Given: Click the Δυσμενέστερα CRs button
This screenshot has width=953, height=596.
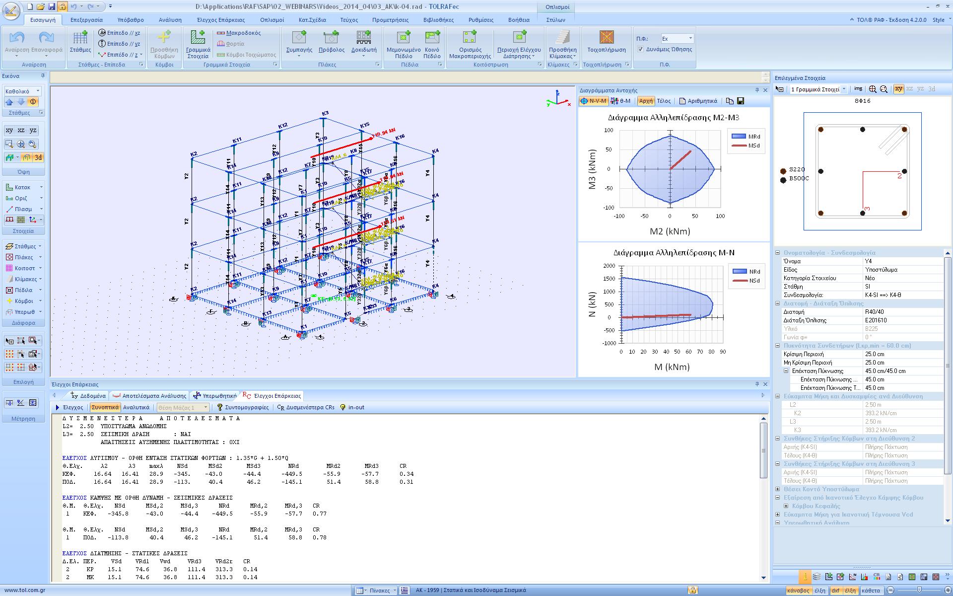Looking at the screenshot, I should click(306, 407).
